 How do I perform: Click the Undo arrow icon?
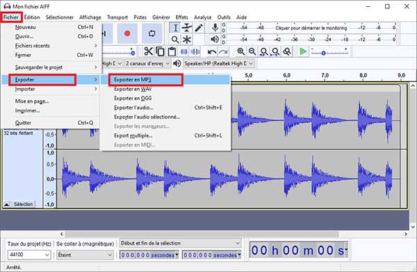(212, 51)
